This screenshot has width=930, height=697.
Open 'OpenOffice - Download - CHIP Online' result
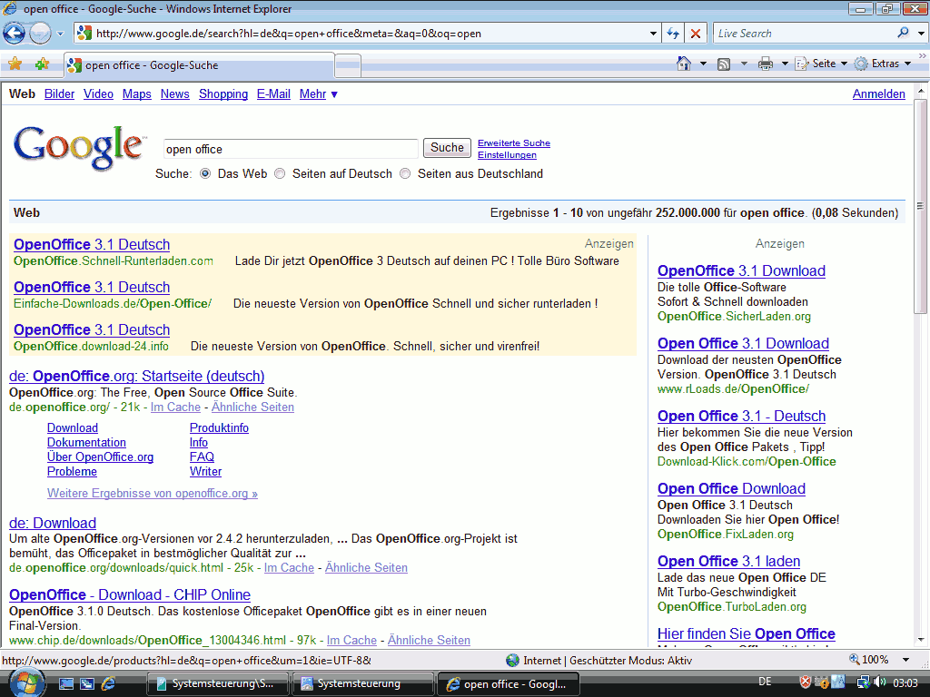130,594
